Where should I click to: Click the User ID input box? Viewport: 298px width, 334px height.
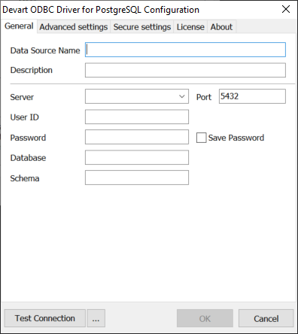[x=137, y=117]
